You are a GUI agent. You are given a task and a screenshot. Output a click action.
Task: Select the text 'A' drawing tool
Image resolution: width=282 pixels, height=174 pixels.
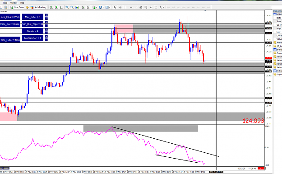point(151,7)
